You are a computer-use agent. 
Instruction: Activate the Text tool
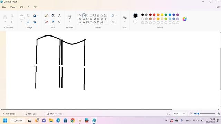[59, 15]
